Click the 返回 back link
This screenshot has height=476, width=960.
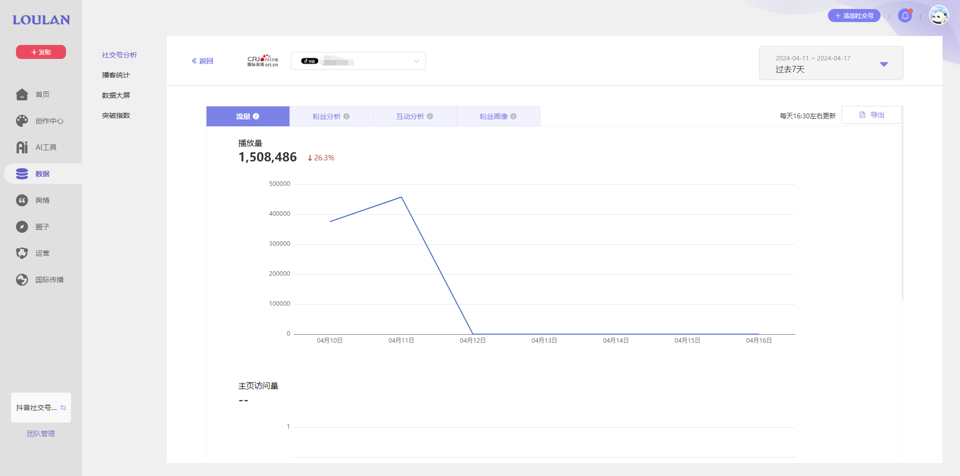pyautogui.click(x=202, y=61)
